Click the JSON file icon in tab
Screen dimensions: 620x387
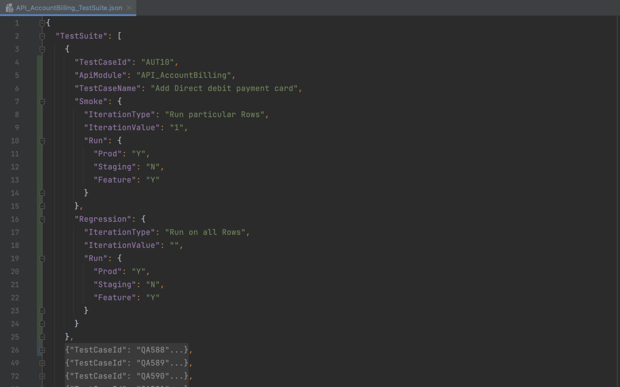click(x=9, y=8)
